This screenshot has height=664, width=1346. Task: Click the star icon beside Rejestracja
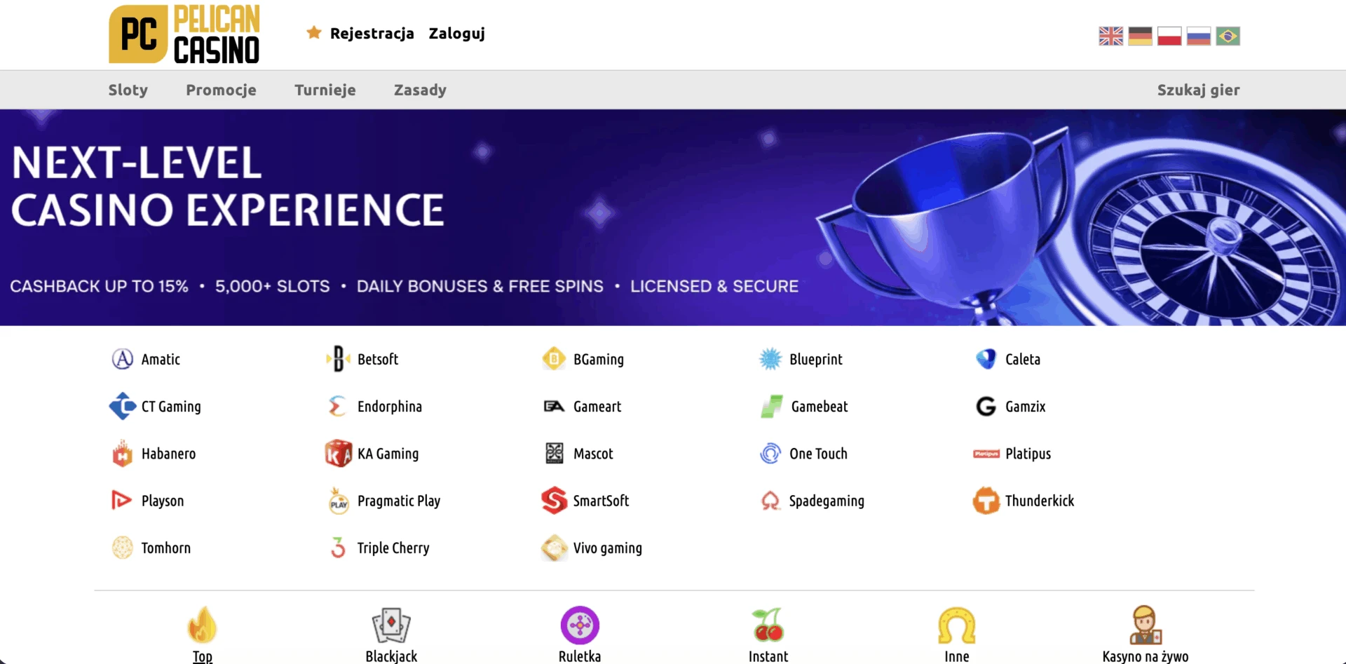(x=314, y=33)
